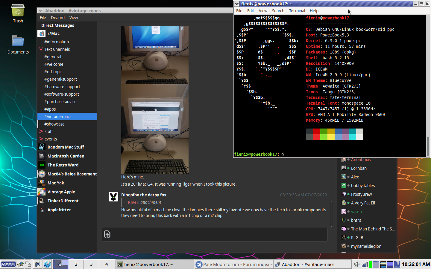Image resolution: width=431 pixels, height=269 pixels.
Task: Click the r/Mac server icon
Action: [42, 33]
